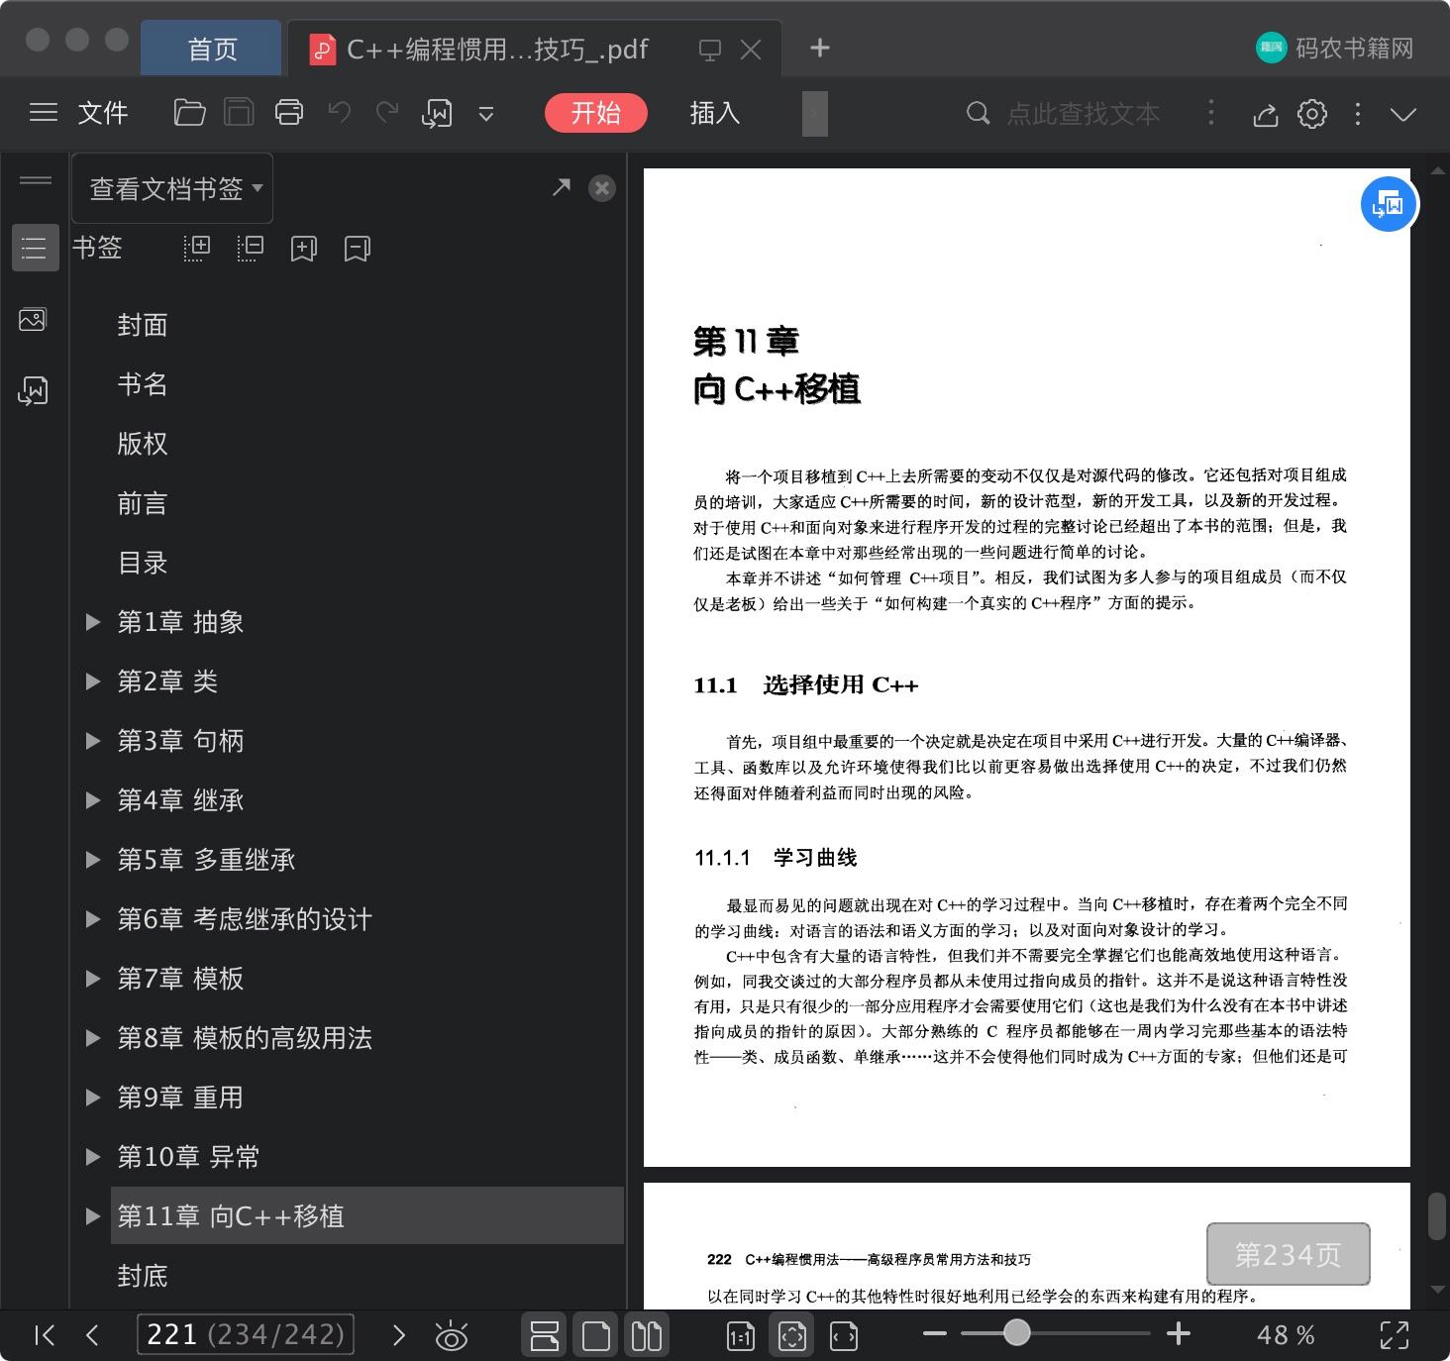Open the 第8章 模板的高级用法 bookmark
1450x1361 pixels.
pyautogui.click(x=245, y=1038)
